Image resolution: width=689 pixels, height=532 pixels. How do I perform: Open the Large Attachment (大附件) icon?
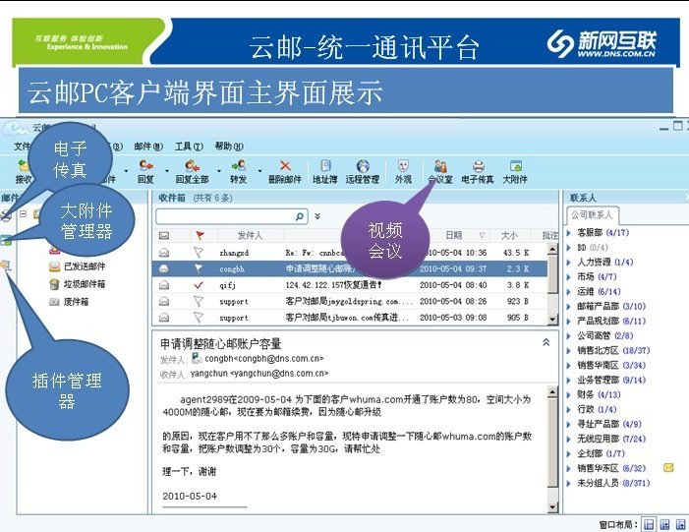point(515,166)
